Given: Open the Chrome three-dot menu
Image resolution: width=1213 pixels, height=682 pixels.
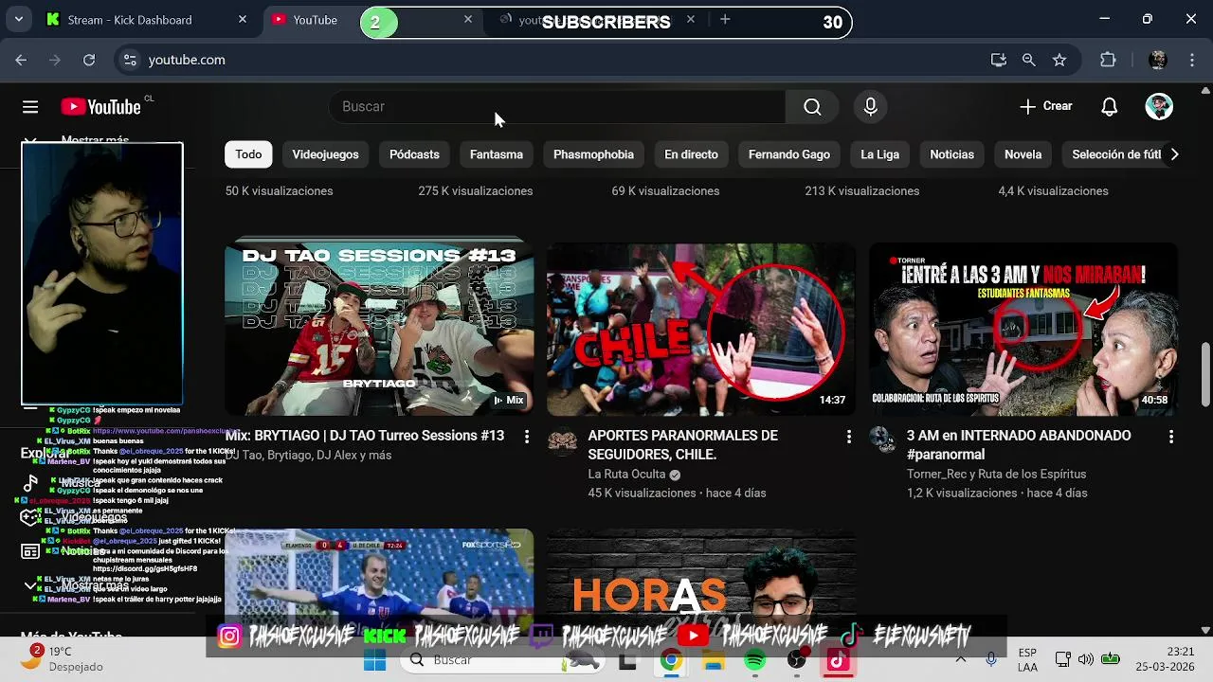Looking at the screenshot, I should pyautogui.click(x=1191, y=60).
